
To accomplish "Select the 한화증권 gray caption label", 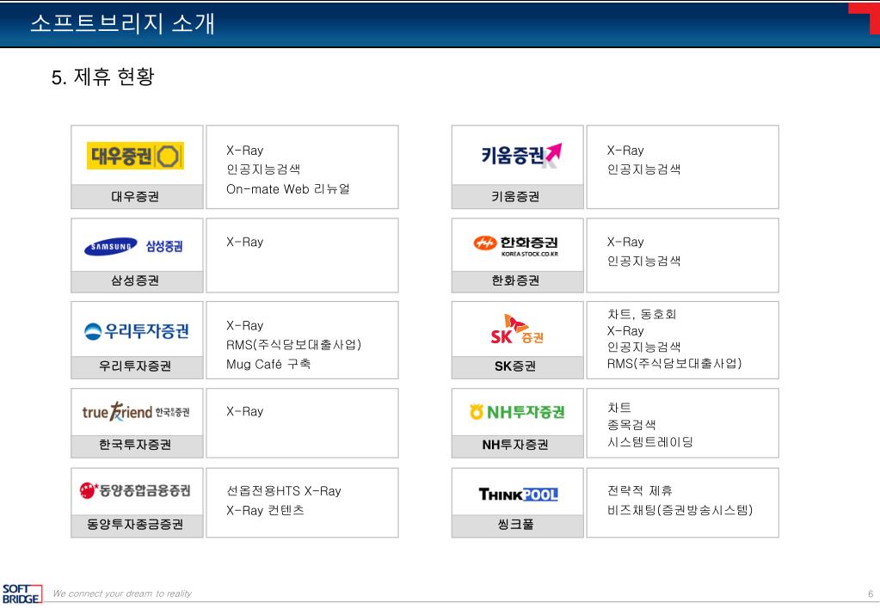I will (x=518, y=281).
